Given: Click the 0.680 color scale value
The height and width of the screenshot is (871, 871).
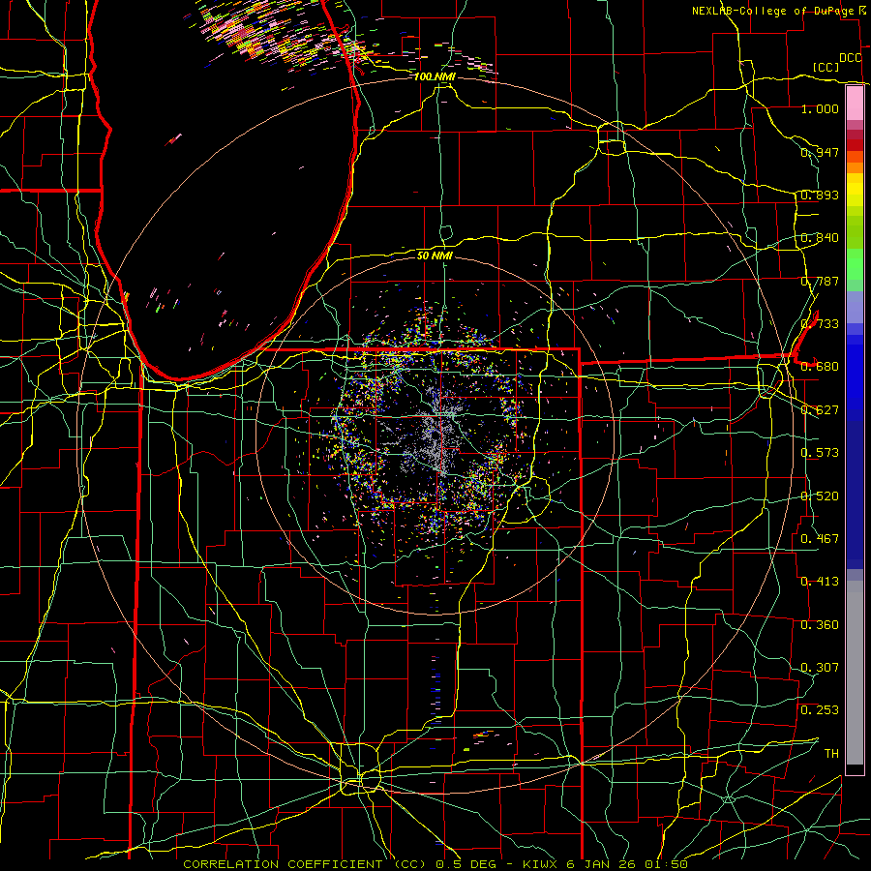Looking at the screenshot, I should click(x=820, y=367).
